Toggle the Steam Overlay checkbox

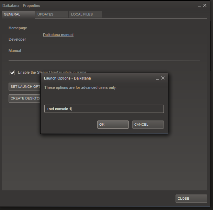(12, 72)
